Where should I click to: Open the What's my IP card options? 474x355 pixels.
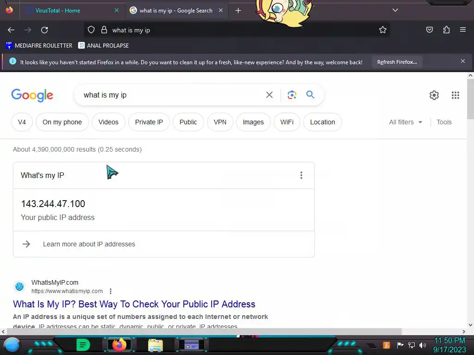pos(301,175)
